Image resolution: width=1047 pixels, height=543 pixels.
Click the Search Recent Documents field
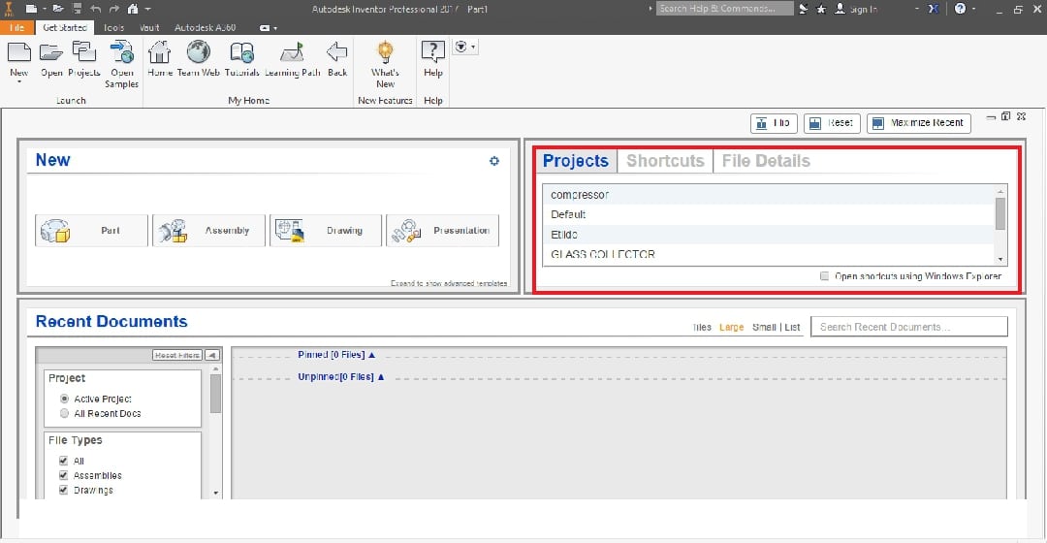pos(908,327)
